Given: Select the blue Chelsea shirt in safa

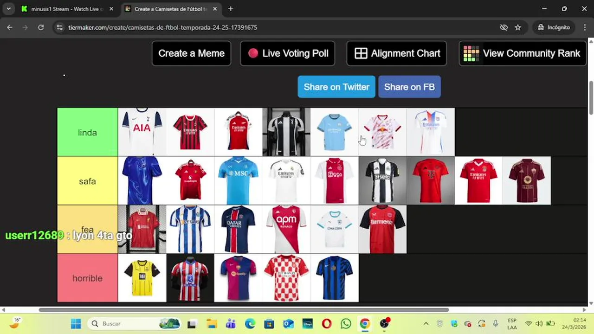Looking at the screenshot, I should (142, 180).
